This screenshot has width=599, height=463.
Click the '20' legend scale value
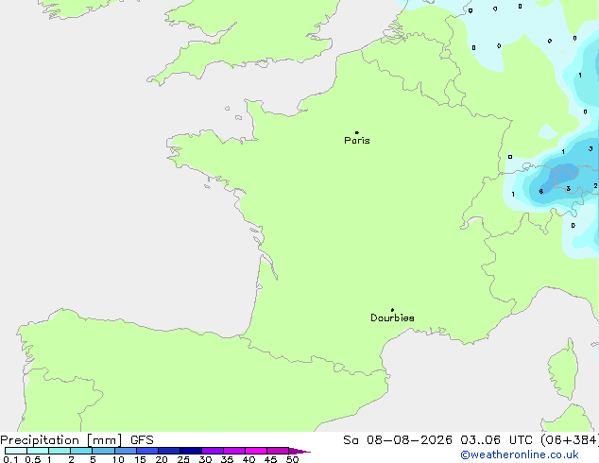[x=162, y=459]
